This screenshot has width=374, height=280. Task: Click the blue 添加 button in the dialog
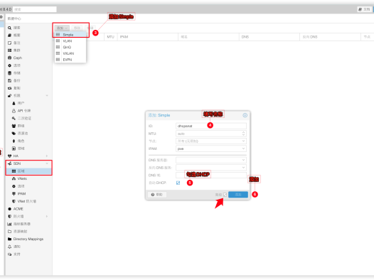238,195
